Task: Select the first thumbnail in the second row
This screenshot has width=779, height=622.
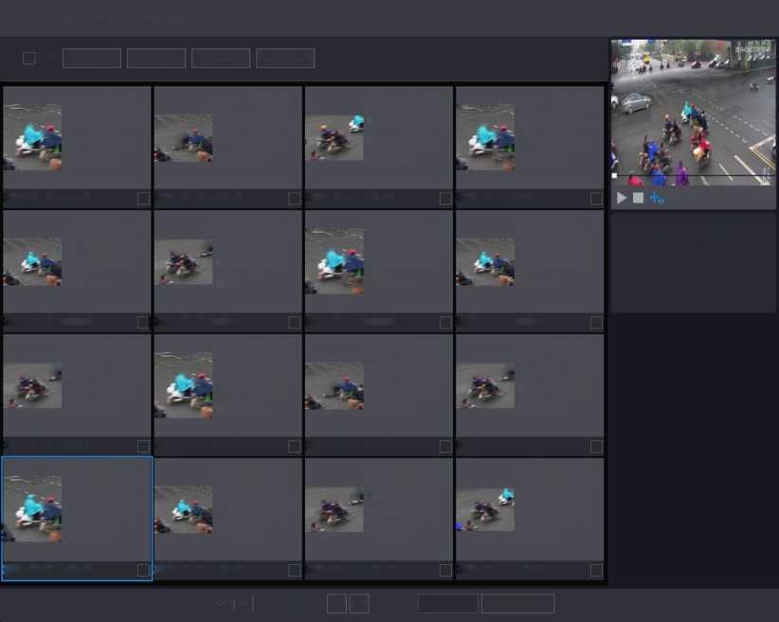Action: click(x=76, y=262)
